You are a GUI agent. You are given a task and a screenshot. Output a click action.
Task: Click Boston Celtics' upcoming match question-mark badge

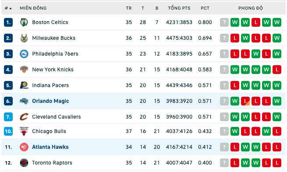[x=224, y=22]
